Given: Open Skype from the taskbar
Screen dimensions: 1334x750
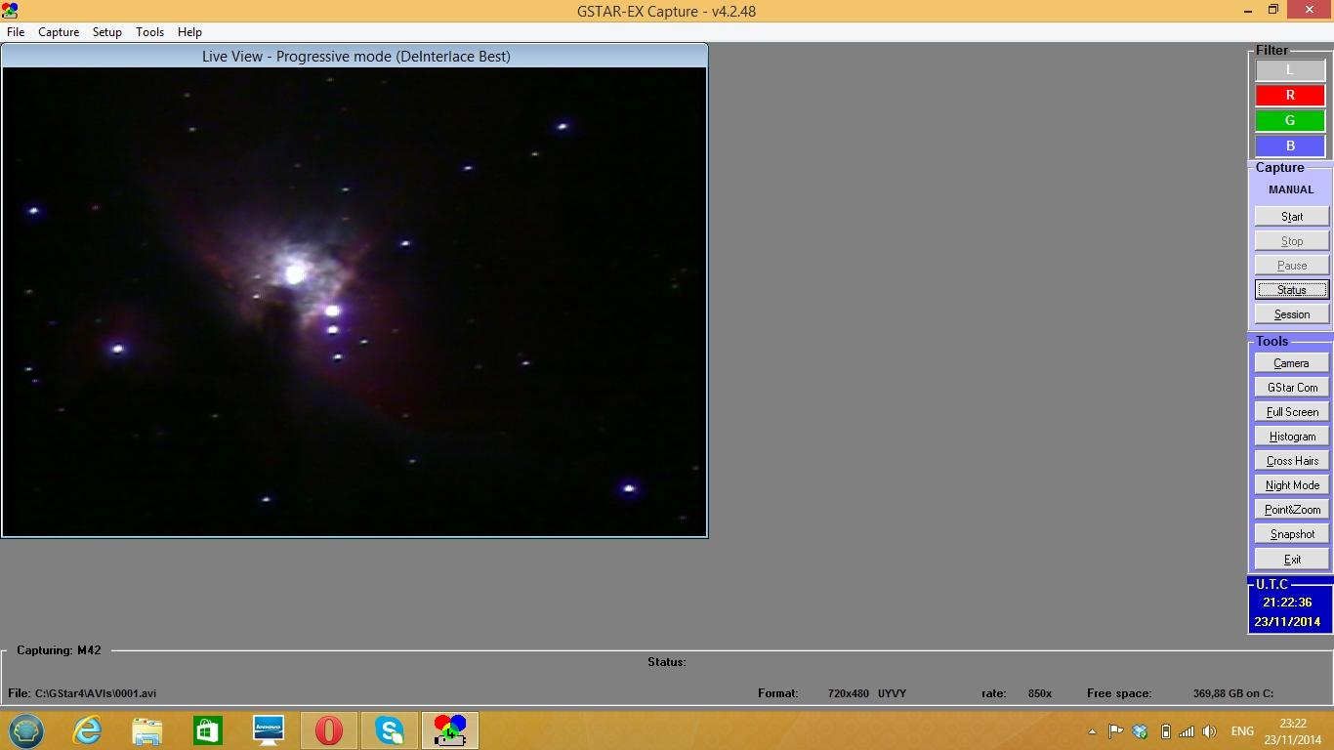Looking at the screenshot, I should click(390, 730).
